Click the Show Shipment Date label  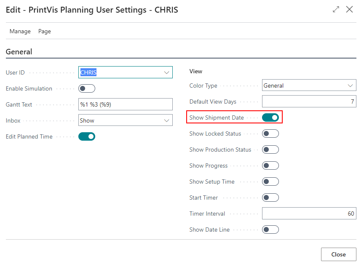[x=217, y=117]
